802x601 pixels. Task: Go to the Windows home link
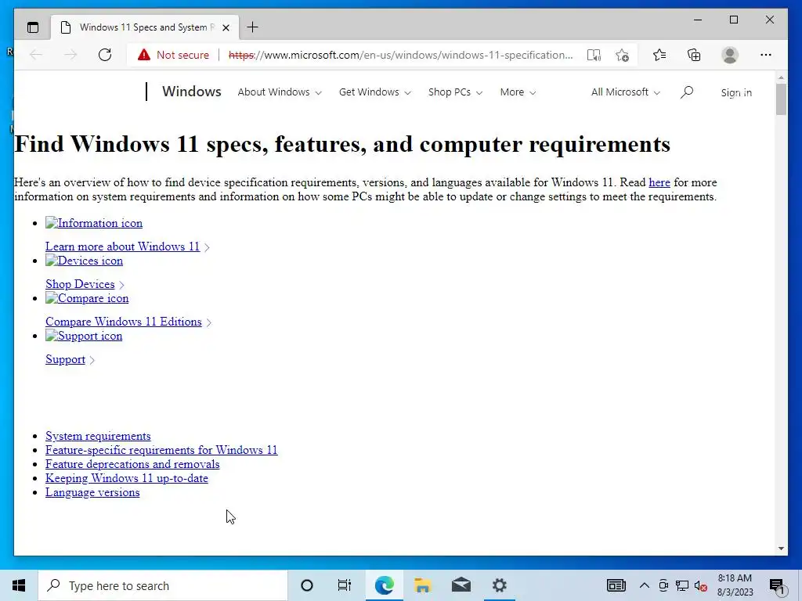click(192, 92)
